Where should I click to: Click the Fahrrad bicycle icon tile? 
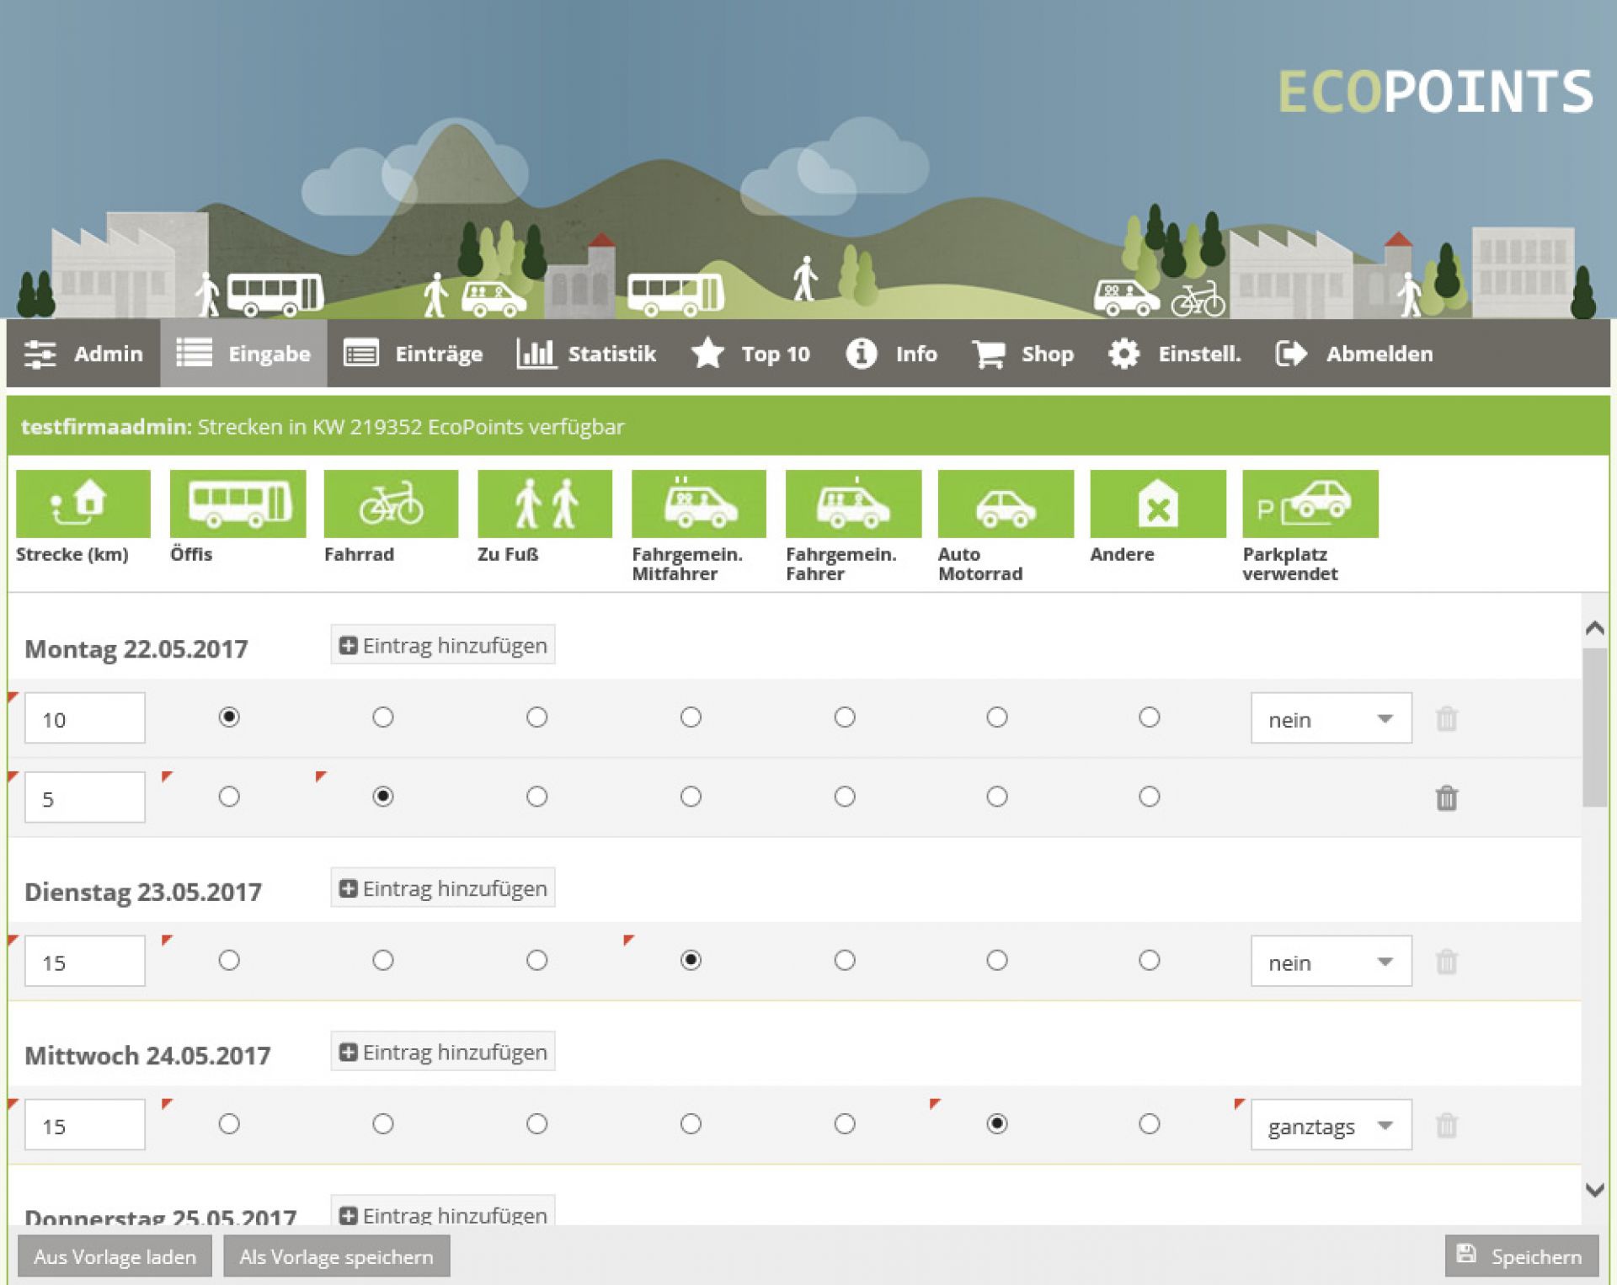coord(392,504)
